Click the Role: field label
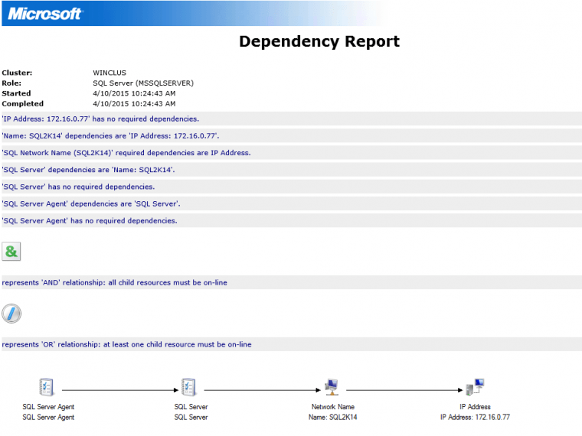Screen dimensions: 582x436 [11, 83]
